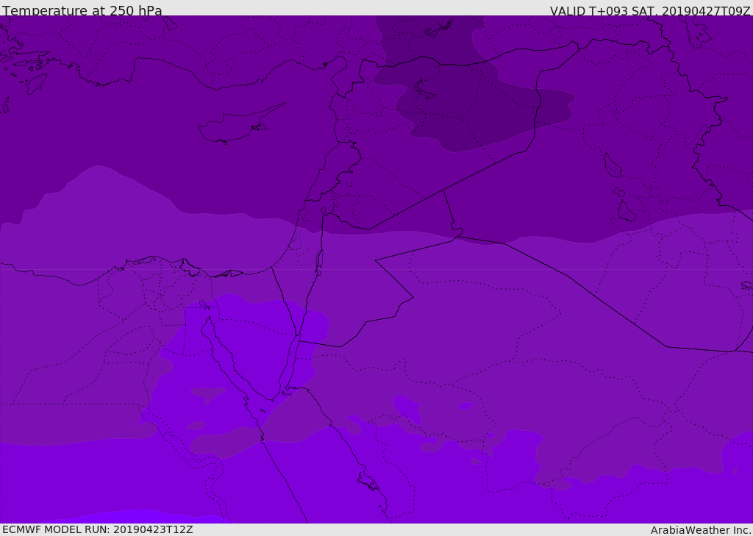Image resolution: width=753 pixels, height=536 pixels.
Task: Click the 'VALID T+093 SAT. 20190427T09Z' timestamp
Action: [x=650, y=10]
